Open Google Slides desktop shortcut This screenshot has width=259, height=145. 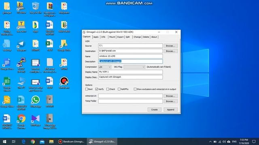[x=7, y=101]
